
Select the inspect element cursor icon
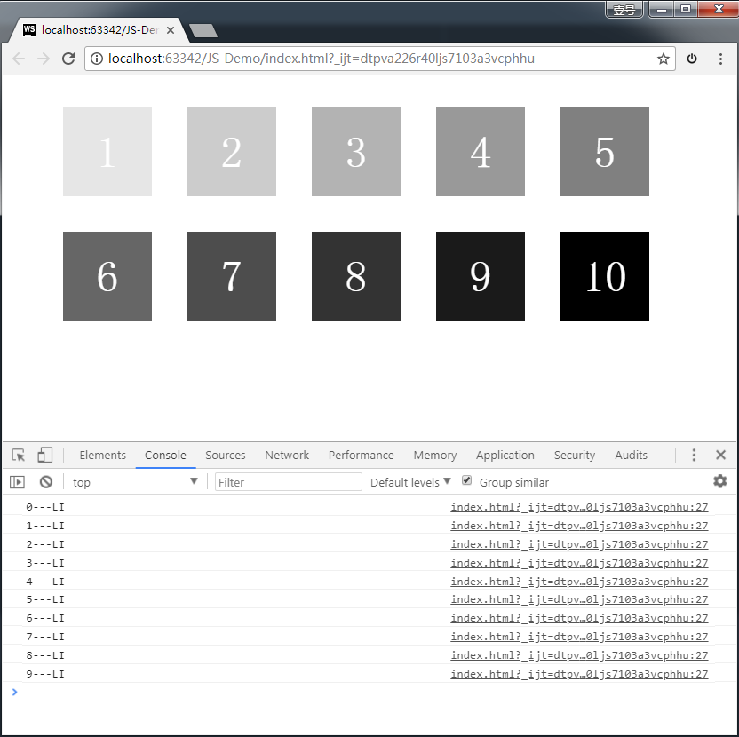click(16, 454)
